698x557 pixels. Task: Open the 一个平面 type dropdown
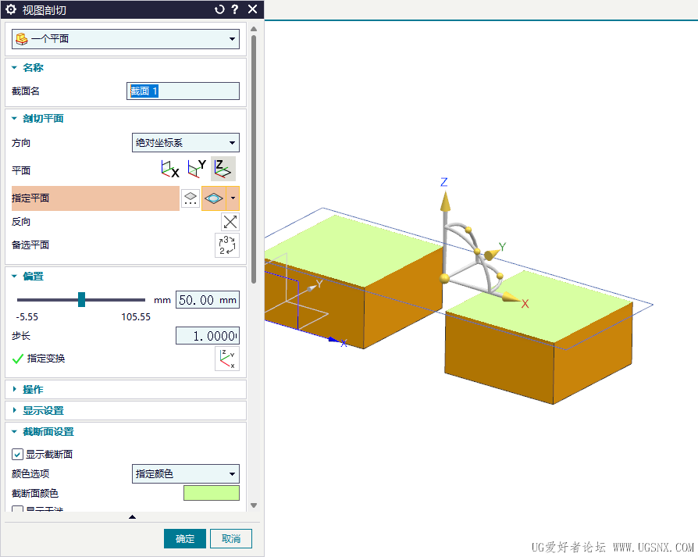pos(126,39)
